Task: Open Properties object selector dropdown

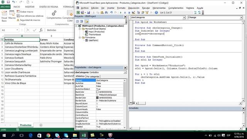Action: (125, 72)
